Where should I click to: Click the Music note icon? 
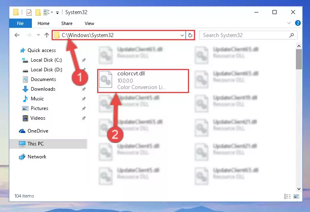point(25,99)
